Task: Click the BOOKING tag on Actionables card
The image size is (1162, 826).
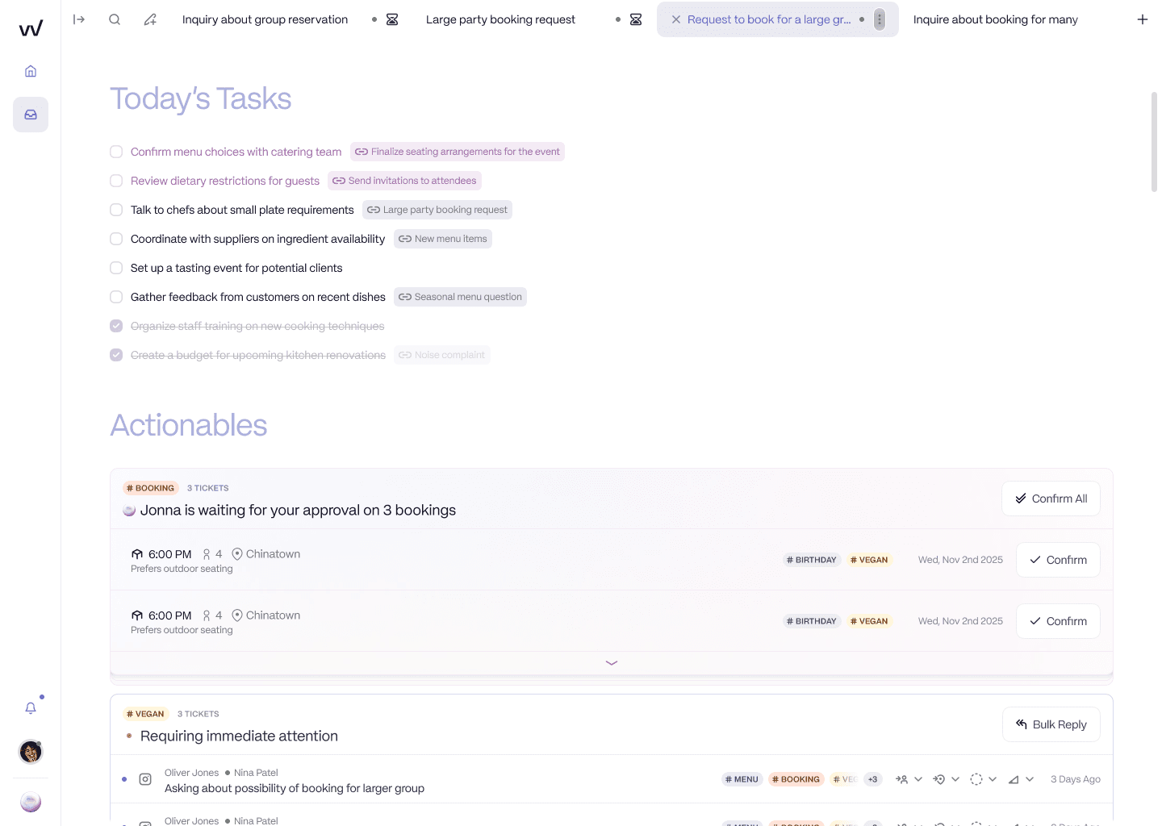Action: click(x=150, y=488)
